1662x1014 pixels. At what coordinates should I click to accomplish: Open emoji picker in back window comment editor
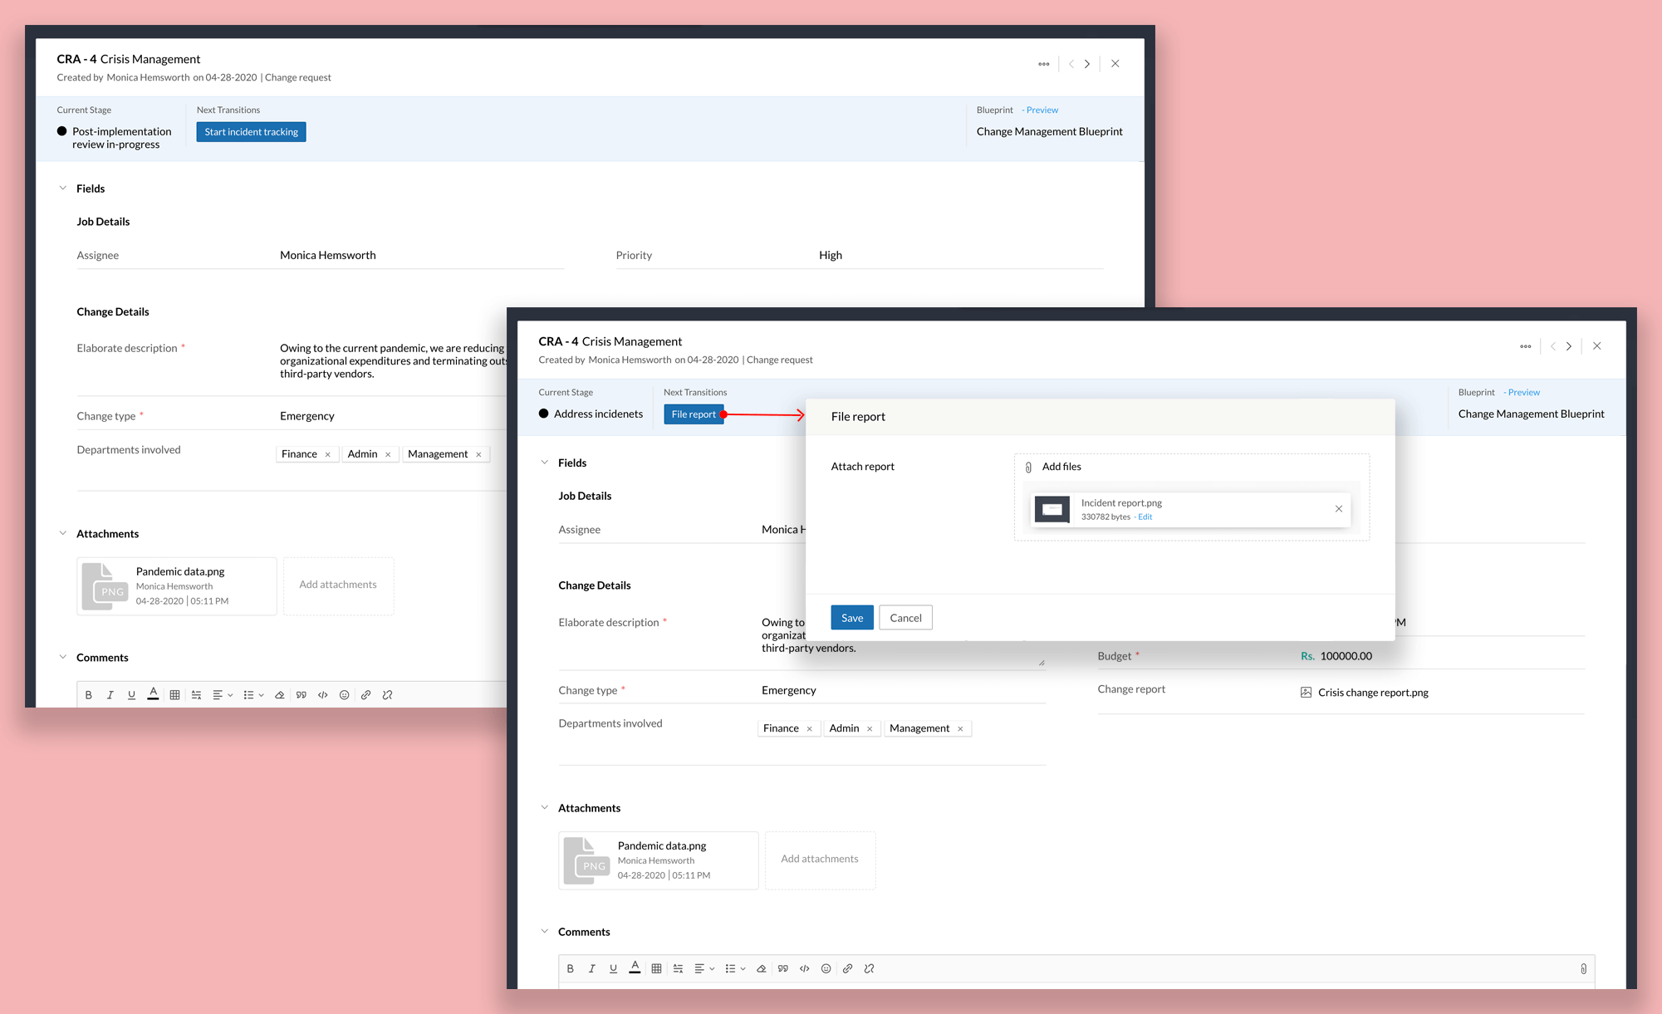[344, 695]
